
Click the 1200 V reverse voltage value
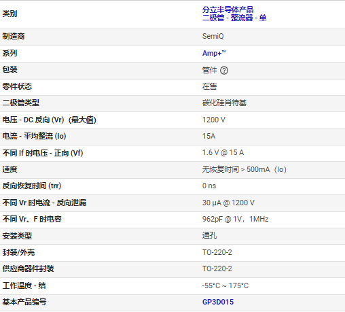(x=214, y=120)
